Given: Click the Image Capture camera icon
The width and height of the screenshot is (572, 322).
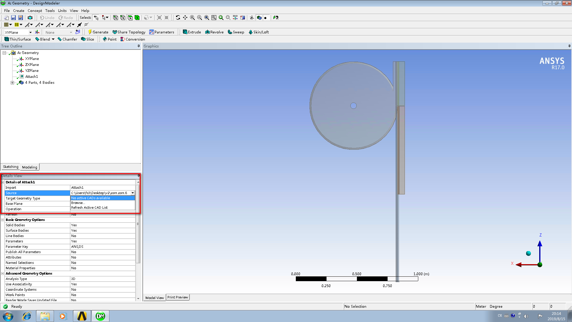Looking at the screenshot, I should [30, 18].
